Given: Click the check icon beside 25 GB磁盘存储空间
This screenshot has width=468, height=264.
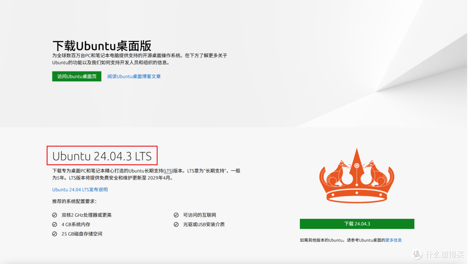Looking at the screenshot, I should [x=55, y=234].
